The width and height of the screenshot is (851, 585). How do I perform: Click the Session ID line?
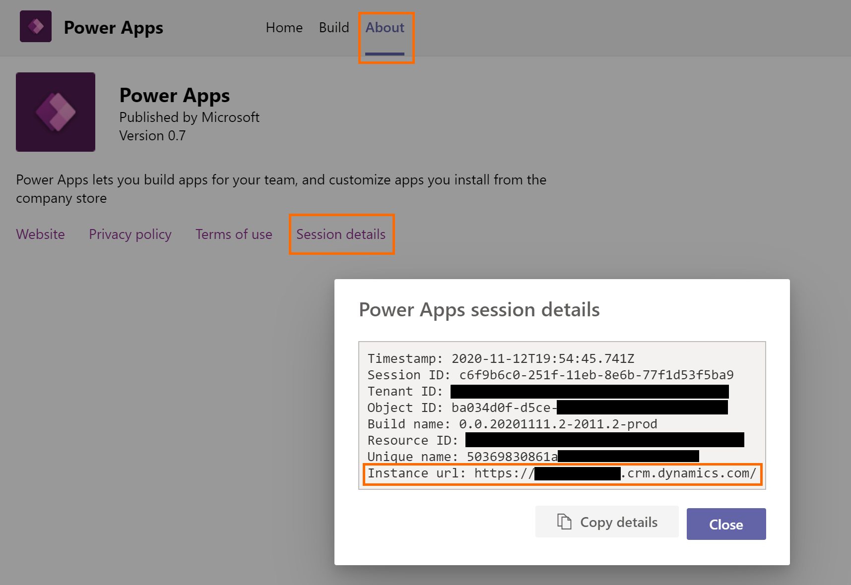coord(550,375)
